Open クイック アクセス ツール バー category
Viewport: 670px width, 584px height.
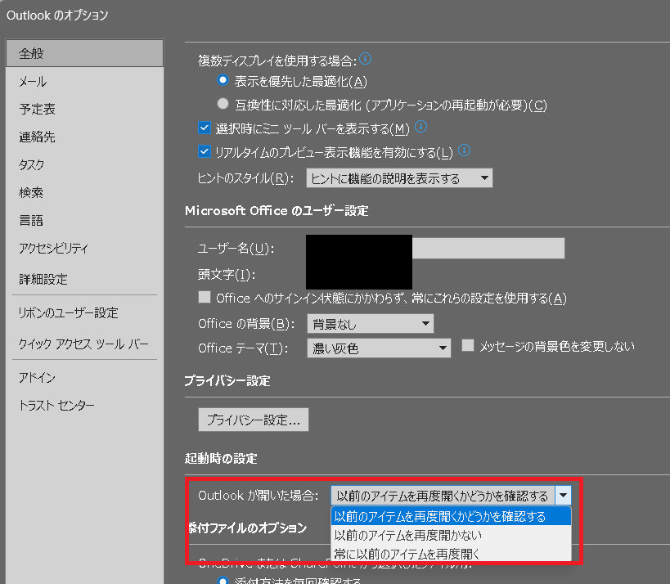[x=84, y=344]
